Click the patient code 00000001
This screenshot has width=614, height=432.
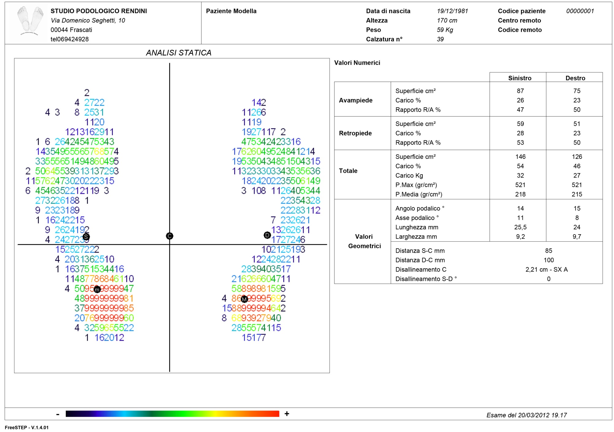coord(580,11)
